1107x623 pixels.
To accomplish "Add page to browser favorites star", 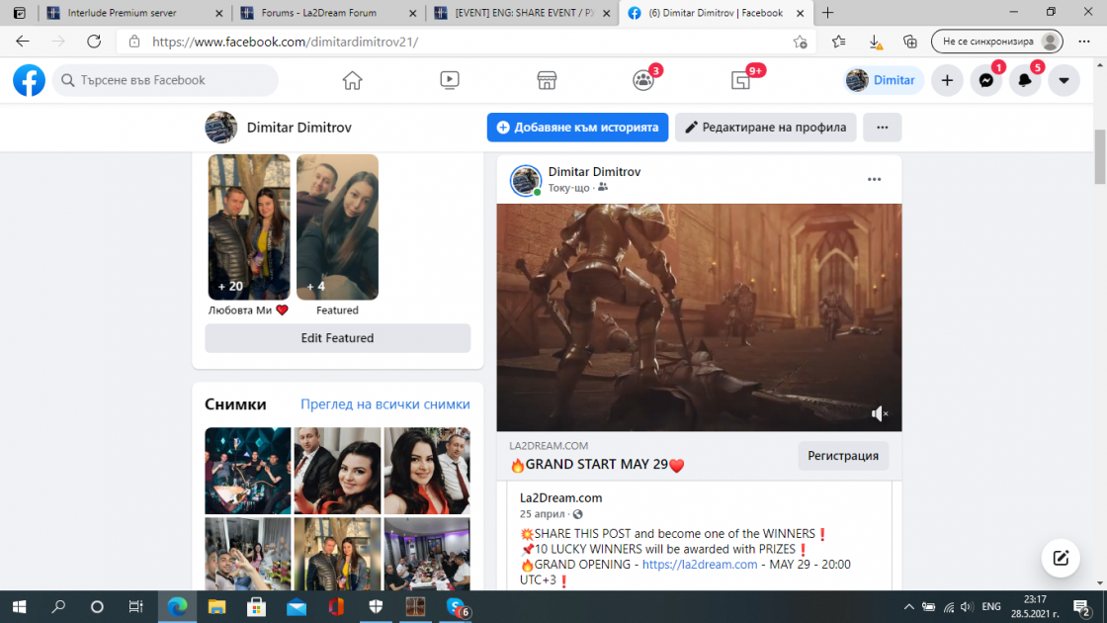I will click(x=800, y=42).
